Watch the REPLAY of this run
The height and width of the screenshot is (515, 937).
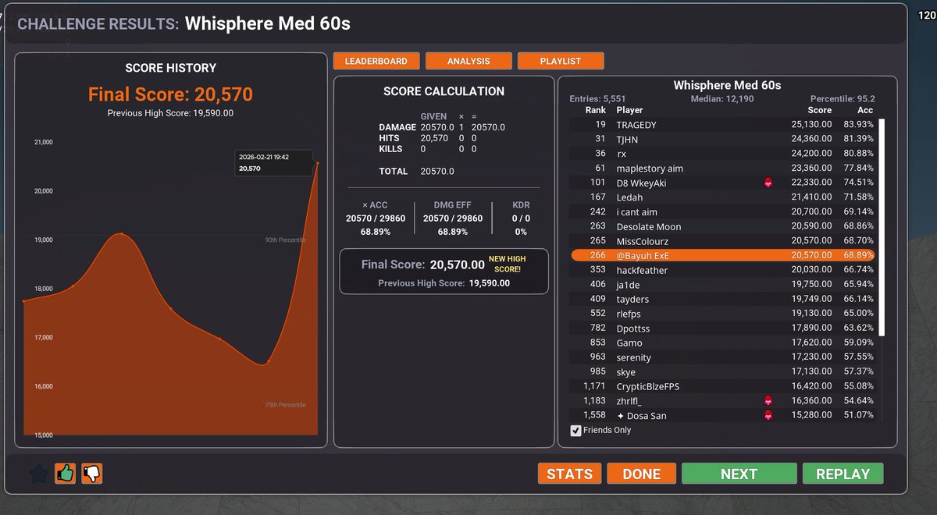843,474
